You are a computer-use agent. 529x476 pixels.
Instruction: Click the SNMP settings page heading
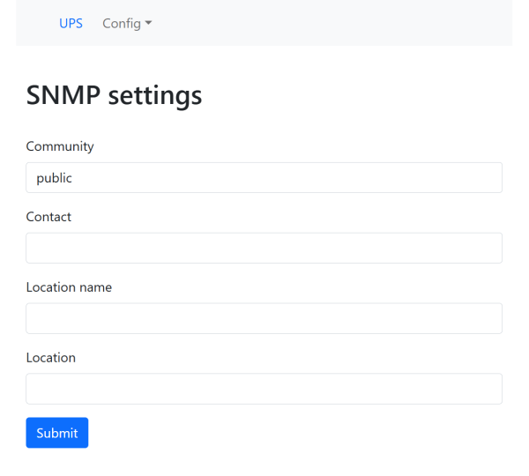pyautogui.click(x=115, y=95)
